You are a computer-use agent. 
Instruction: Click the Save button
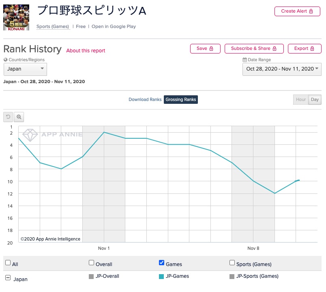coord(205,48)
